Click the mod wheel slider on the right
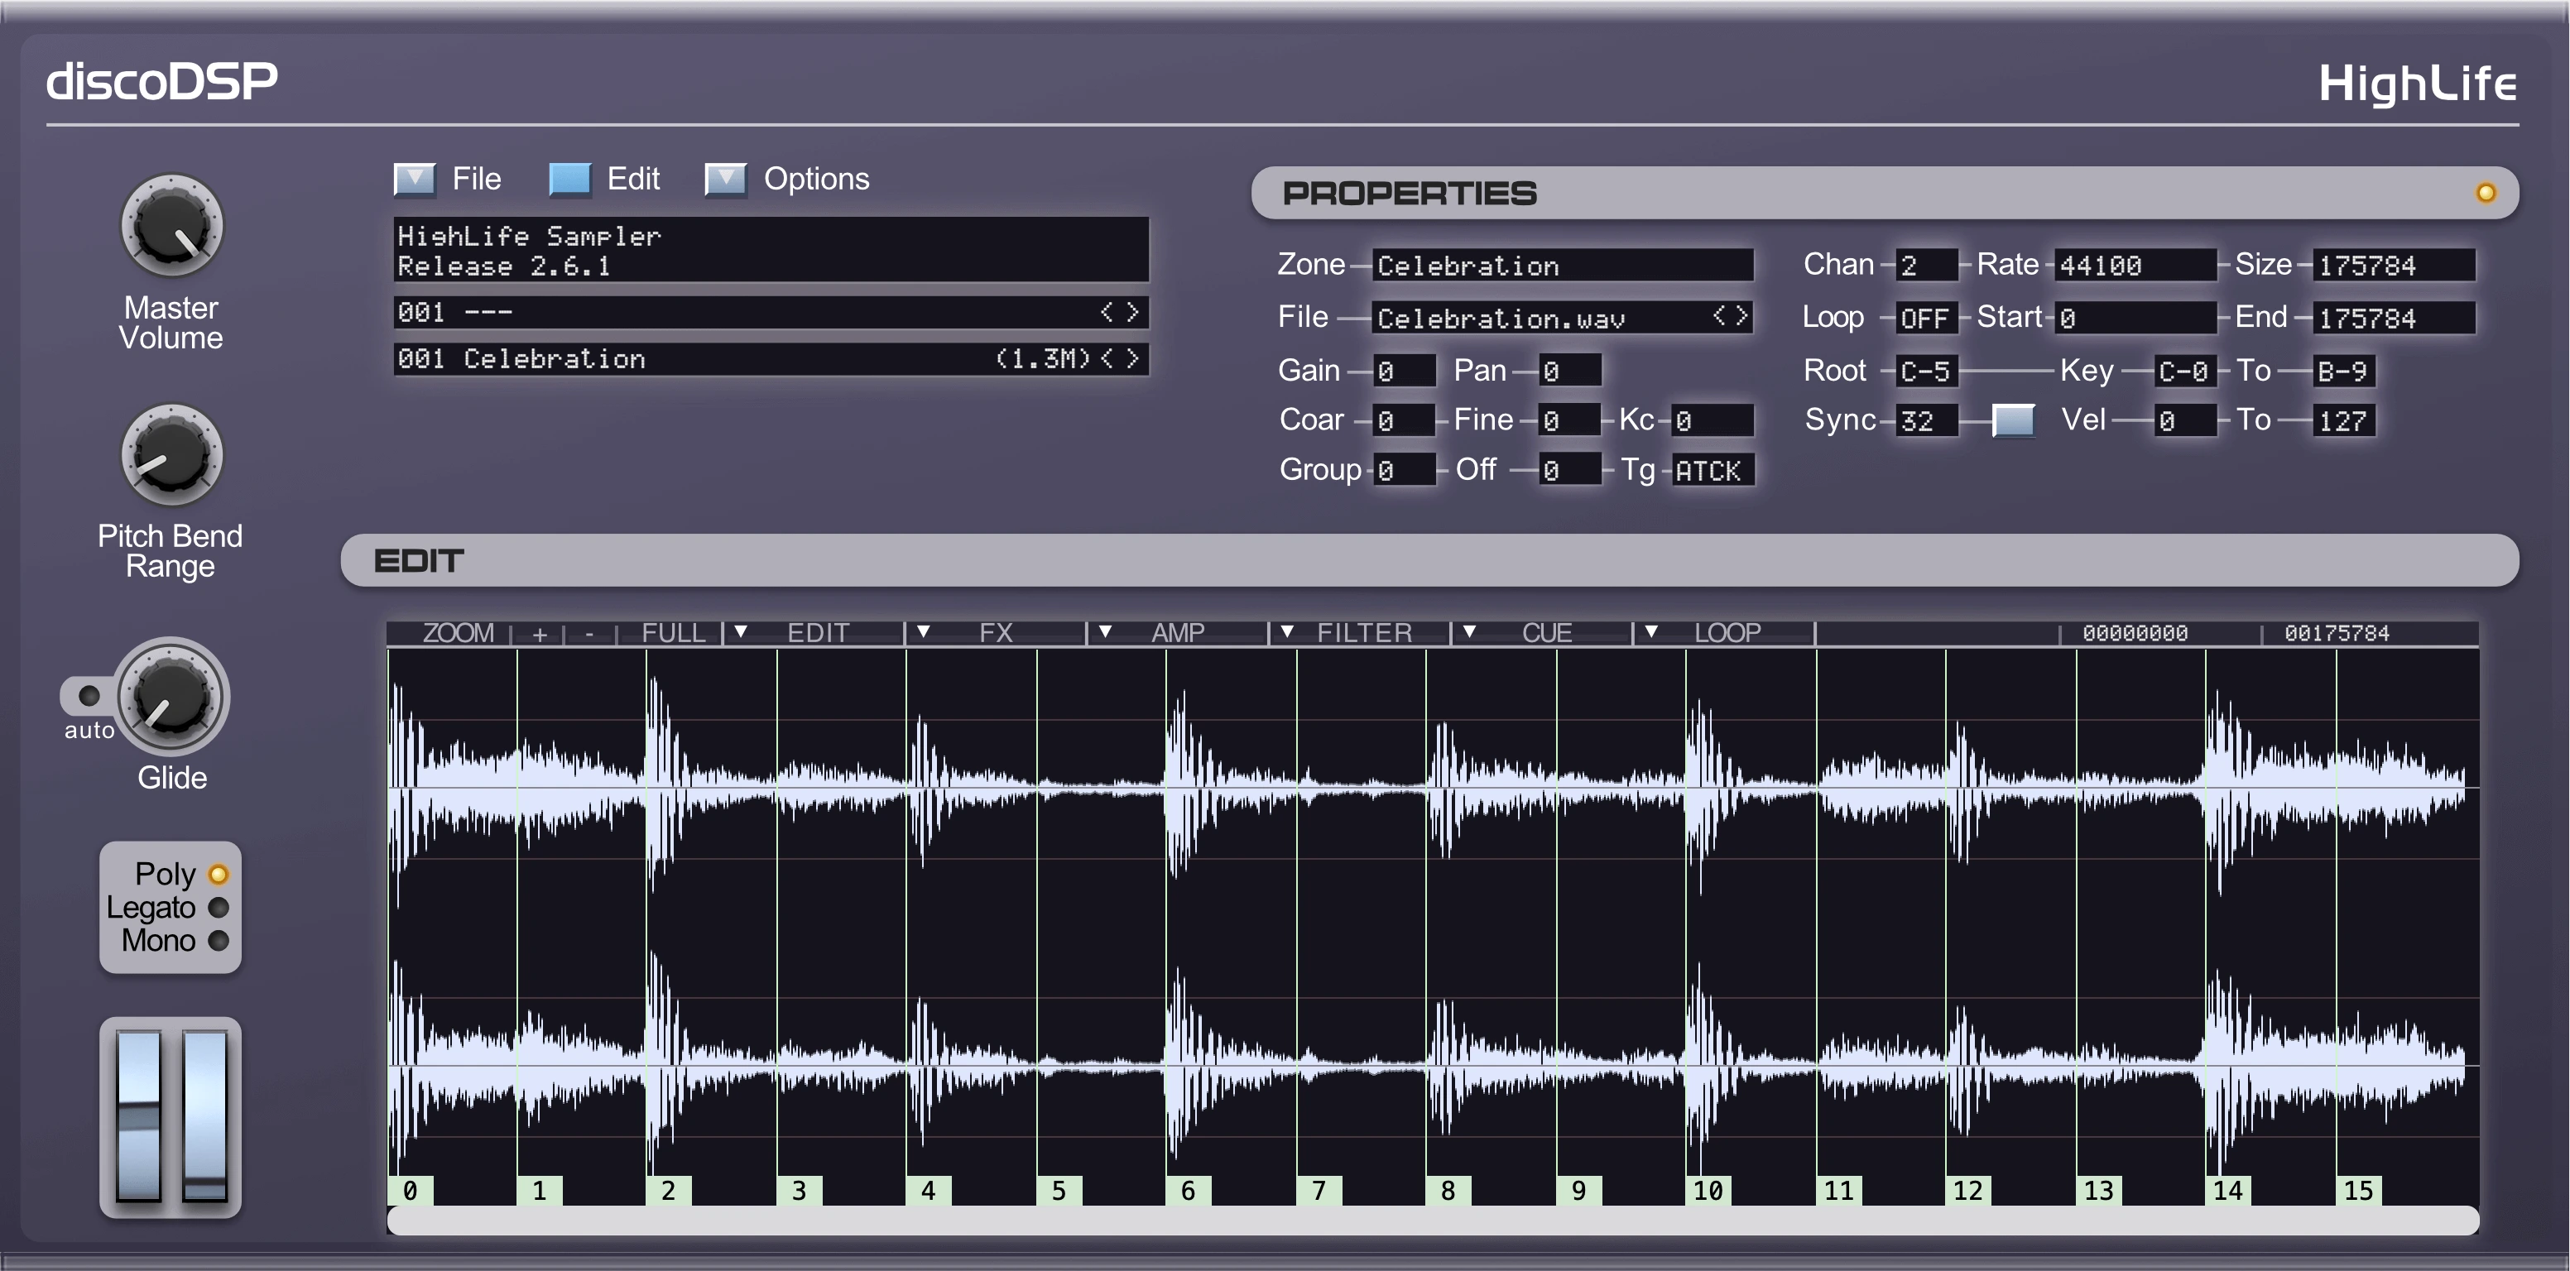The image size is (2570, 1271). [205, 1115]
